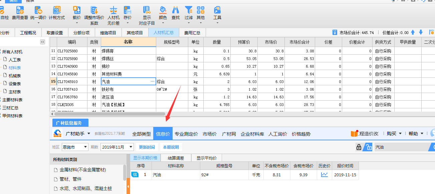Click the 查找 binoculars find icon
Viewport: 435px width, 194px height.
pyautogui.click(x=176, y=10)
